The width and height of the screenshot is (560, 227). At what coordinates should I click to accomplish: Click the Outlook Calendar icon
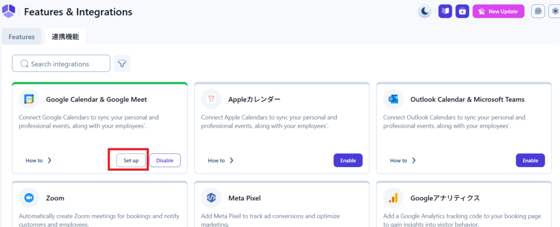click(x=393, y=99)
